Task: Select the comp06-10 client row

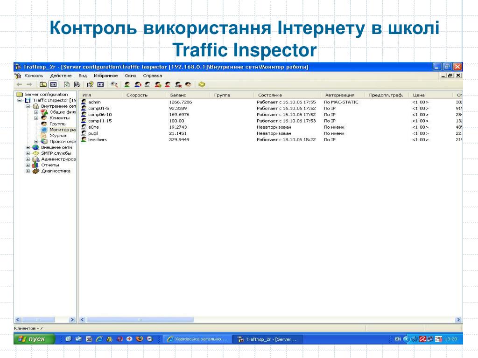Action: tap(271, 115)
